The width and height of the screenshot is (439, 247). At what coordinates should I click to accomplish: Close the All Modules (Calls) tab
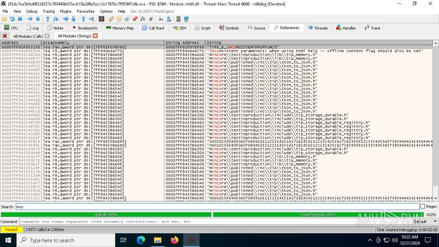(x=47, y=36)
